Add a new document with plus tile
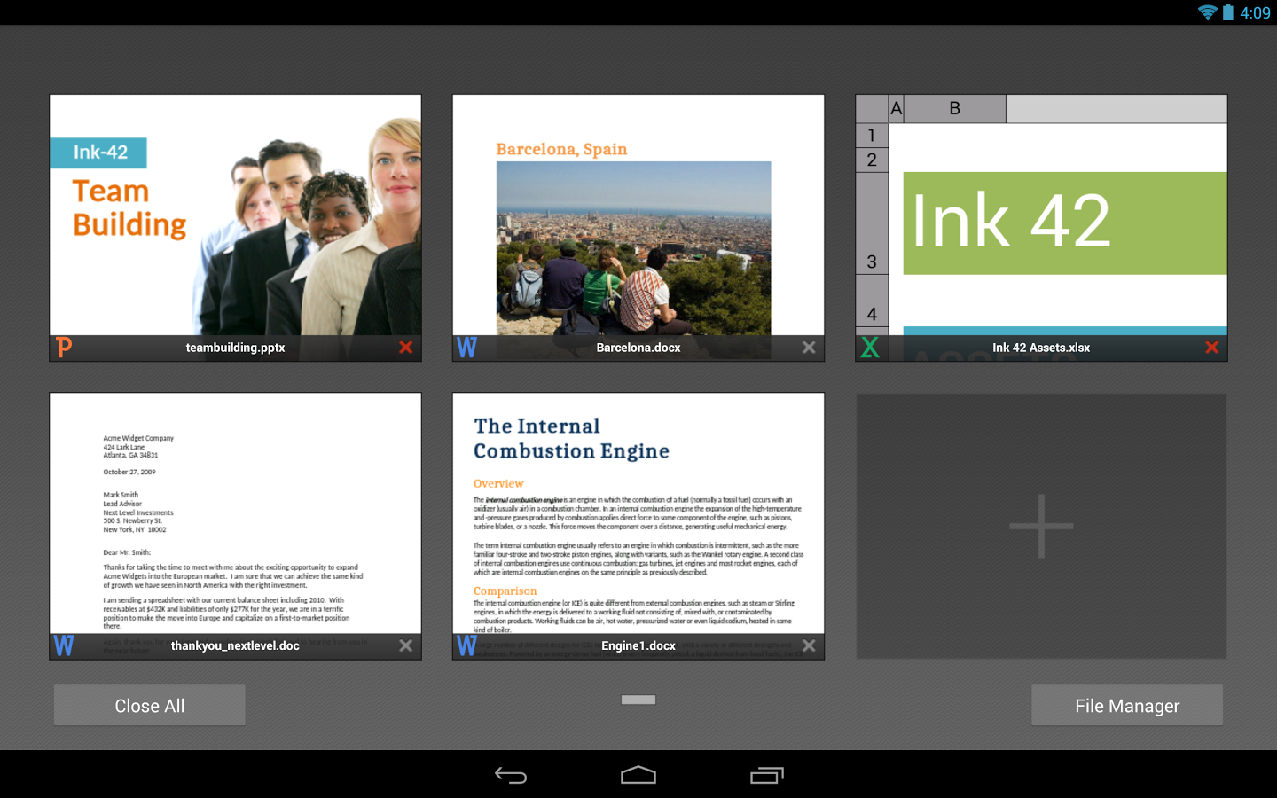The height and width of the screenshot is (798, 1277). click(x=1041, y=526)
